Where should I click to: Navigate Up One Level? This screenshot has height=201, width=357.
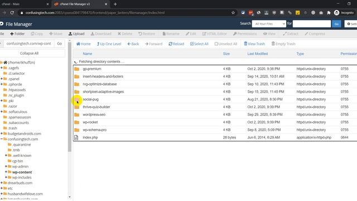[x=109, y=44]
